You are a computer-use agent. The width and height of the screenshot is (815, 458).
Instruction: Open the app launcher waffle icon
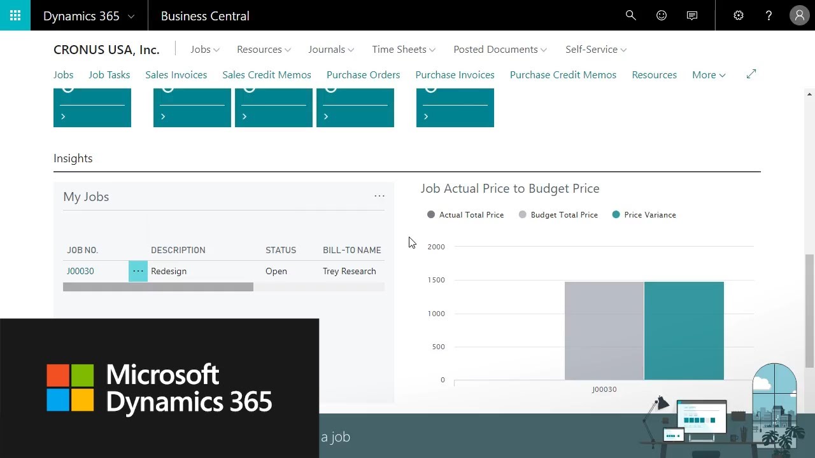click(x=15, y=15)
